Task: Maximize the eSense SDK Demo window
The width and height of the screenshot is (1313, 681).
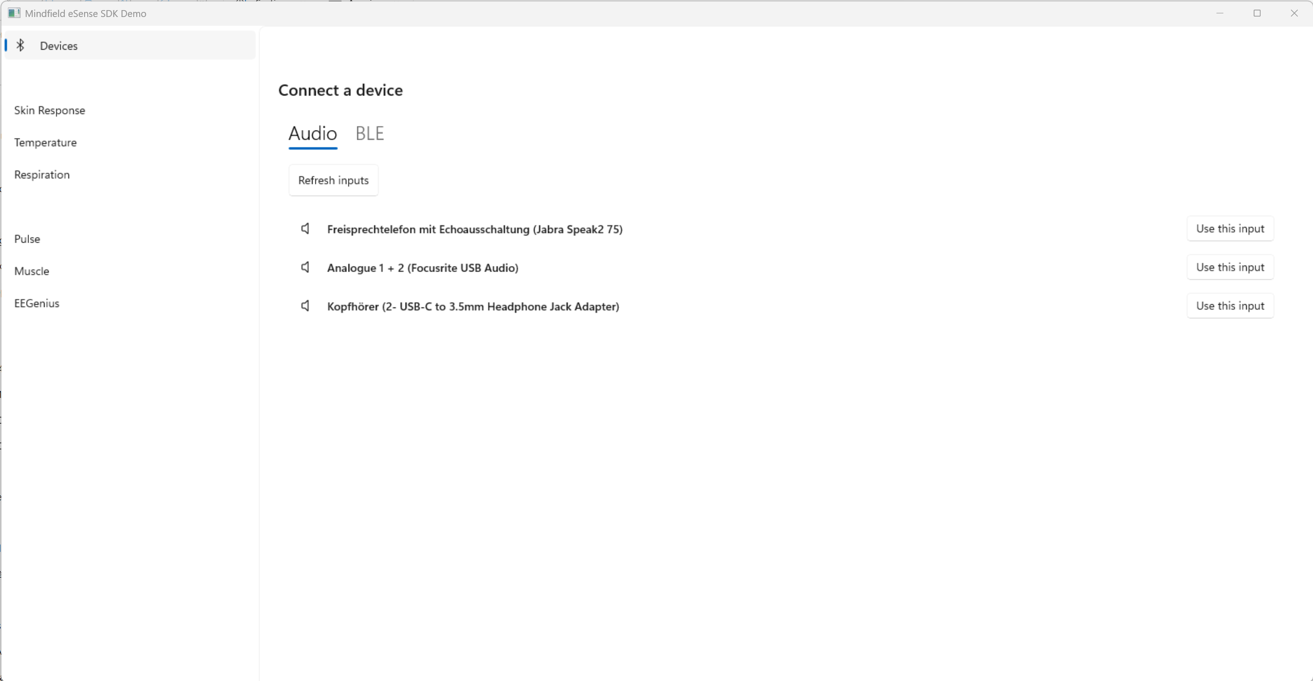Action: click(1257, 13)
